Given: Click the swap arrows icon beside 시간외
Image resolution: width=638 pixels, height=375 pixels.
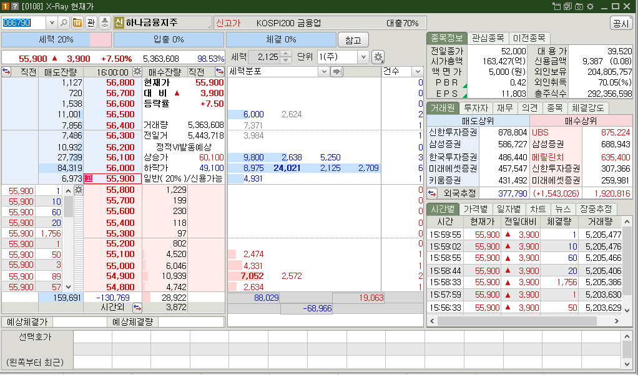Looking at the screenshot, I should pyautogui.click(x=137, y=308).
